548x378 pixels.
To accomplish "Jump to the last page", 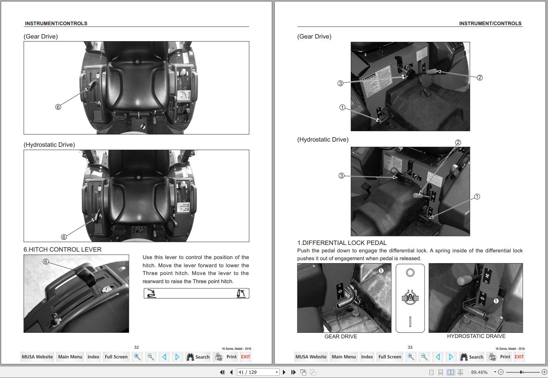I will click(293, 372).
